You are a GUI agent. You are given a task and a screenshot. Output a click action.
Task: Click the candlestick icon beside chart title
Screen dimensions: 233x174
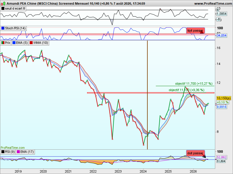pos(3,3)
